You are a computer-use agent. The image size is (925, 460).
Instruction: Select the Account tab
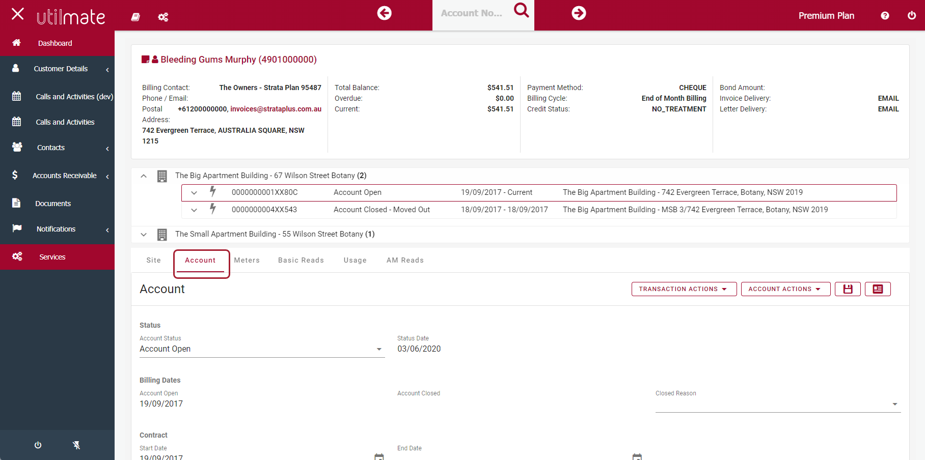pos(200,260)
